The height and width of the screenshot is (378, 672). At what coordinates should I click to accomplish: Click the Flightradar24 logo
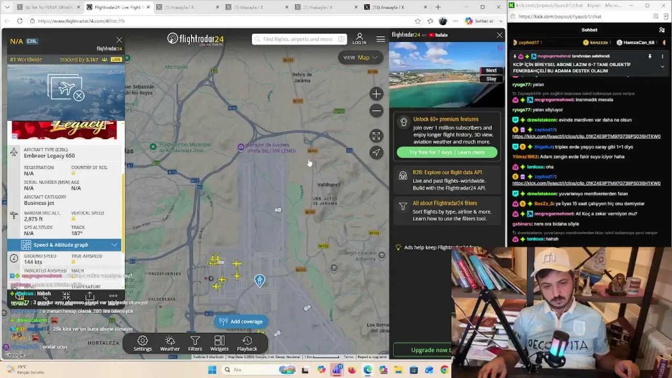[x=195, y=39]
